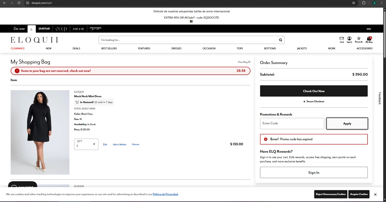The height and width of the screenshot is (202, 386).
Task: Open VEN country selector
Action: 369,29
